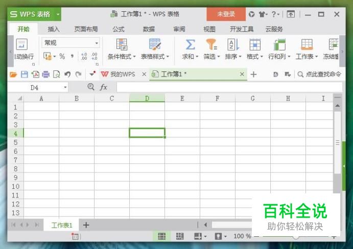Open file with the folder icon
This screenshot has width=353, height=249.
(13, 74)
